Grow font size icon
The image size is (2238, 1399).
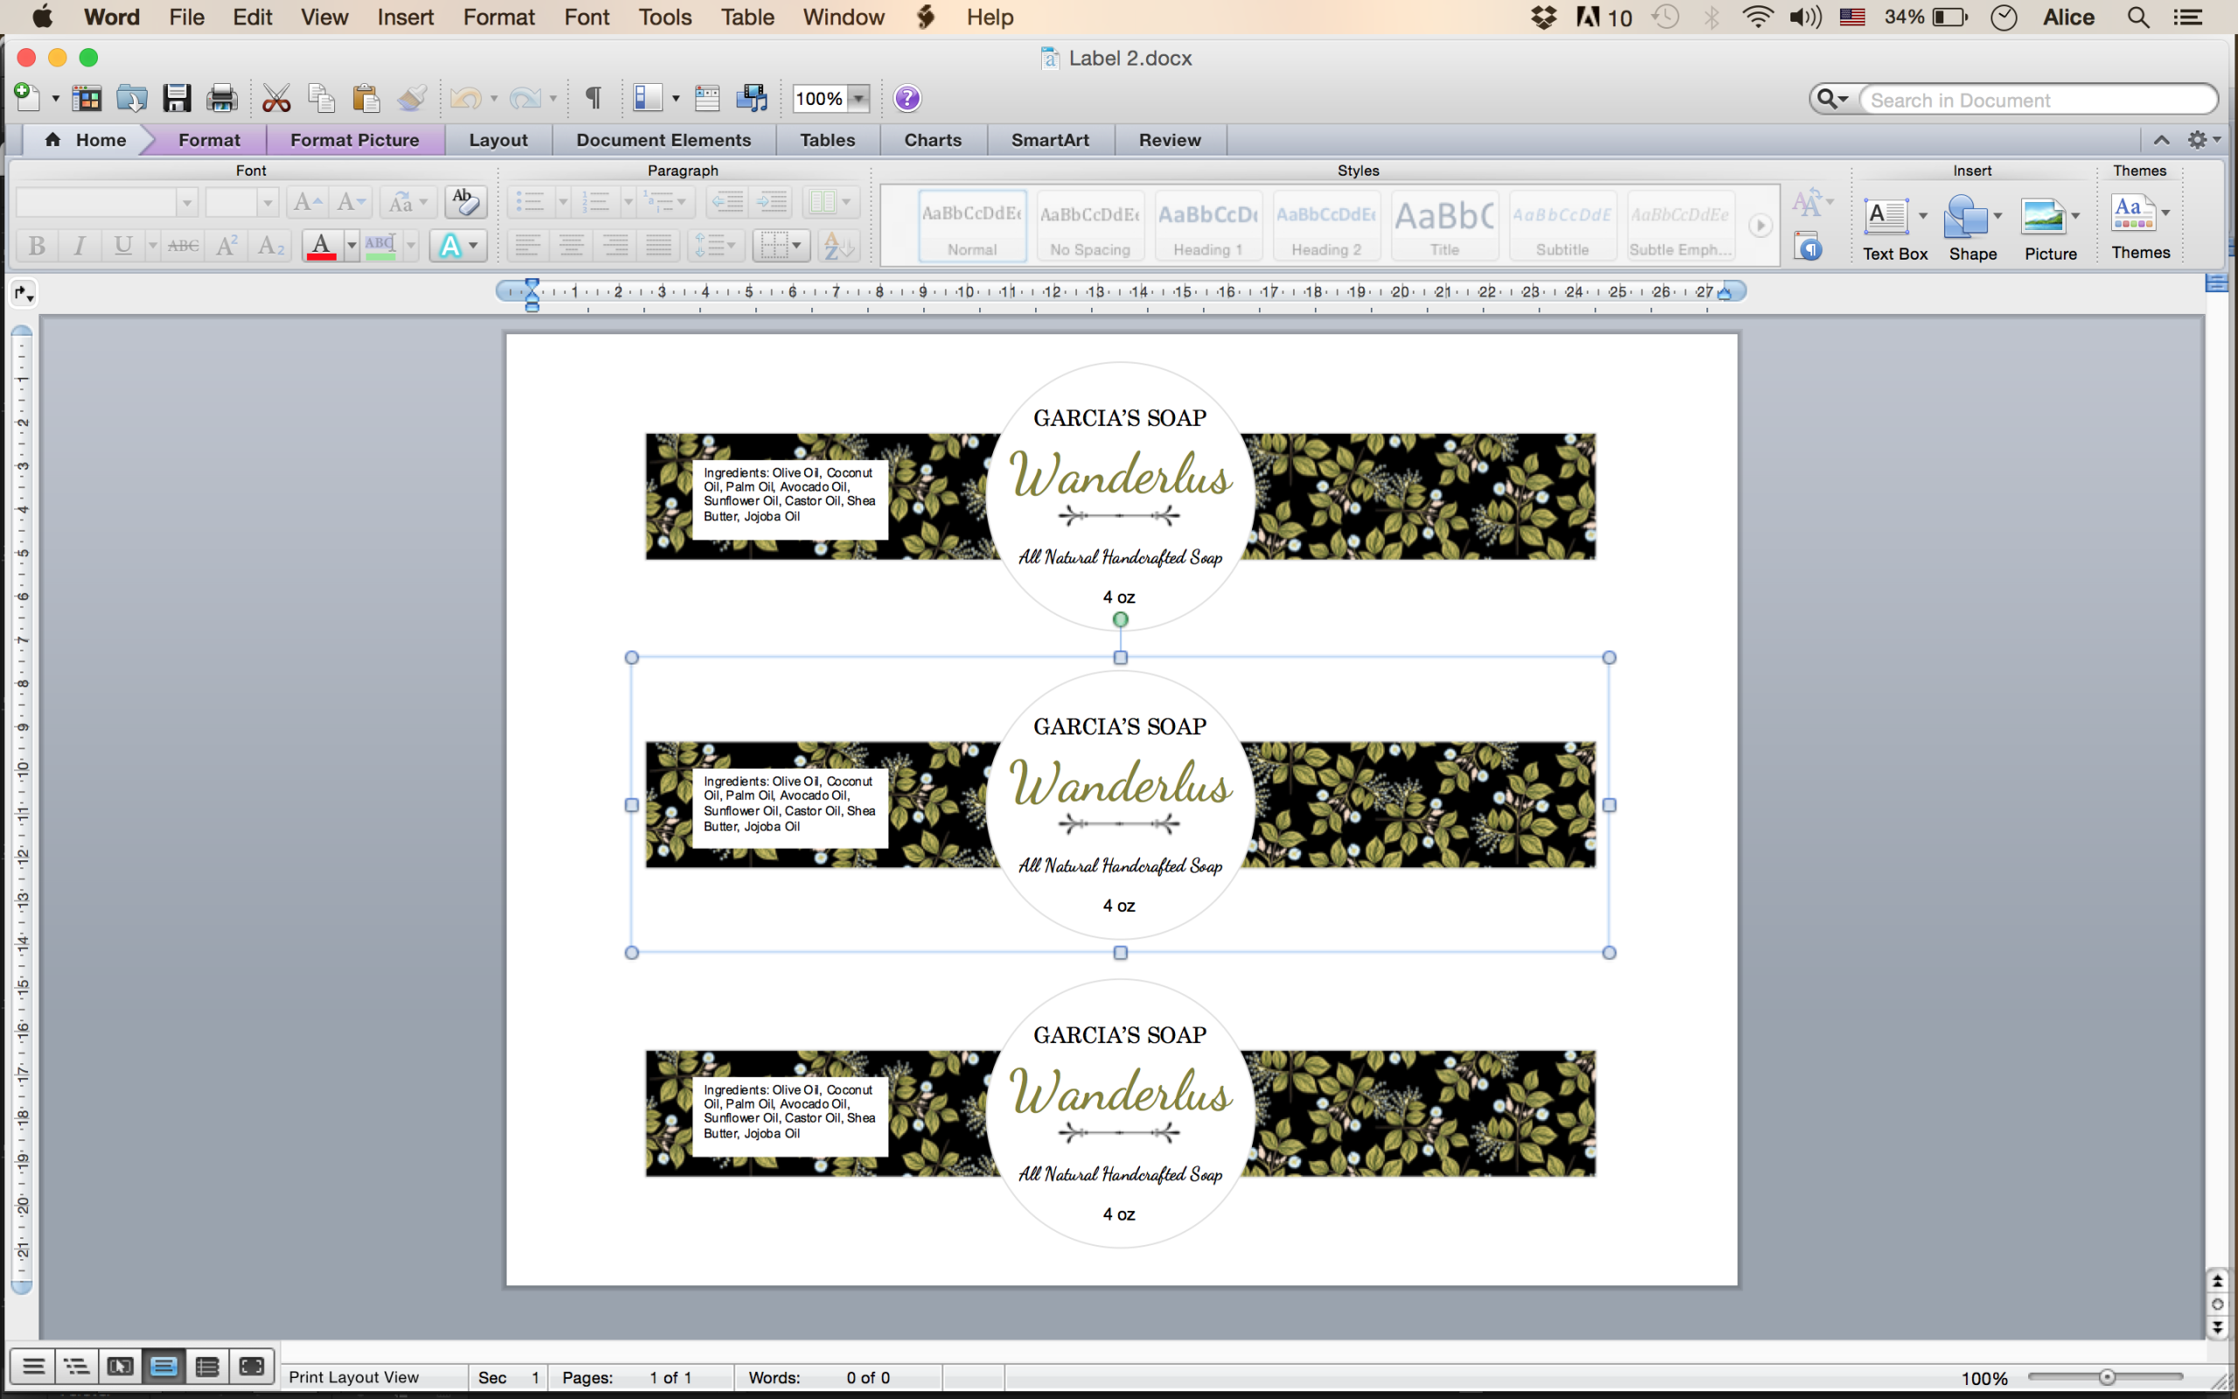pos(306,202)
